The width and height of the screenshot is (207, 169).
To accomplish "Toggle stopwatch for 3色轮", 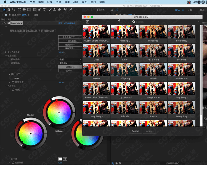I will pos(13,90).
